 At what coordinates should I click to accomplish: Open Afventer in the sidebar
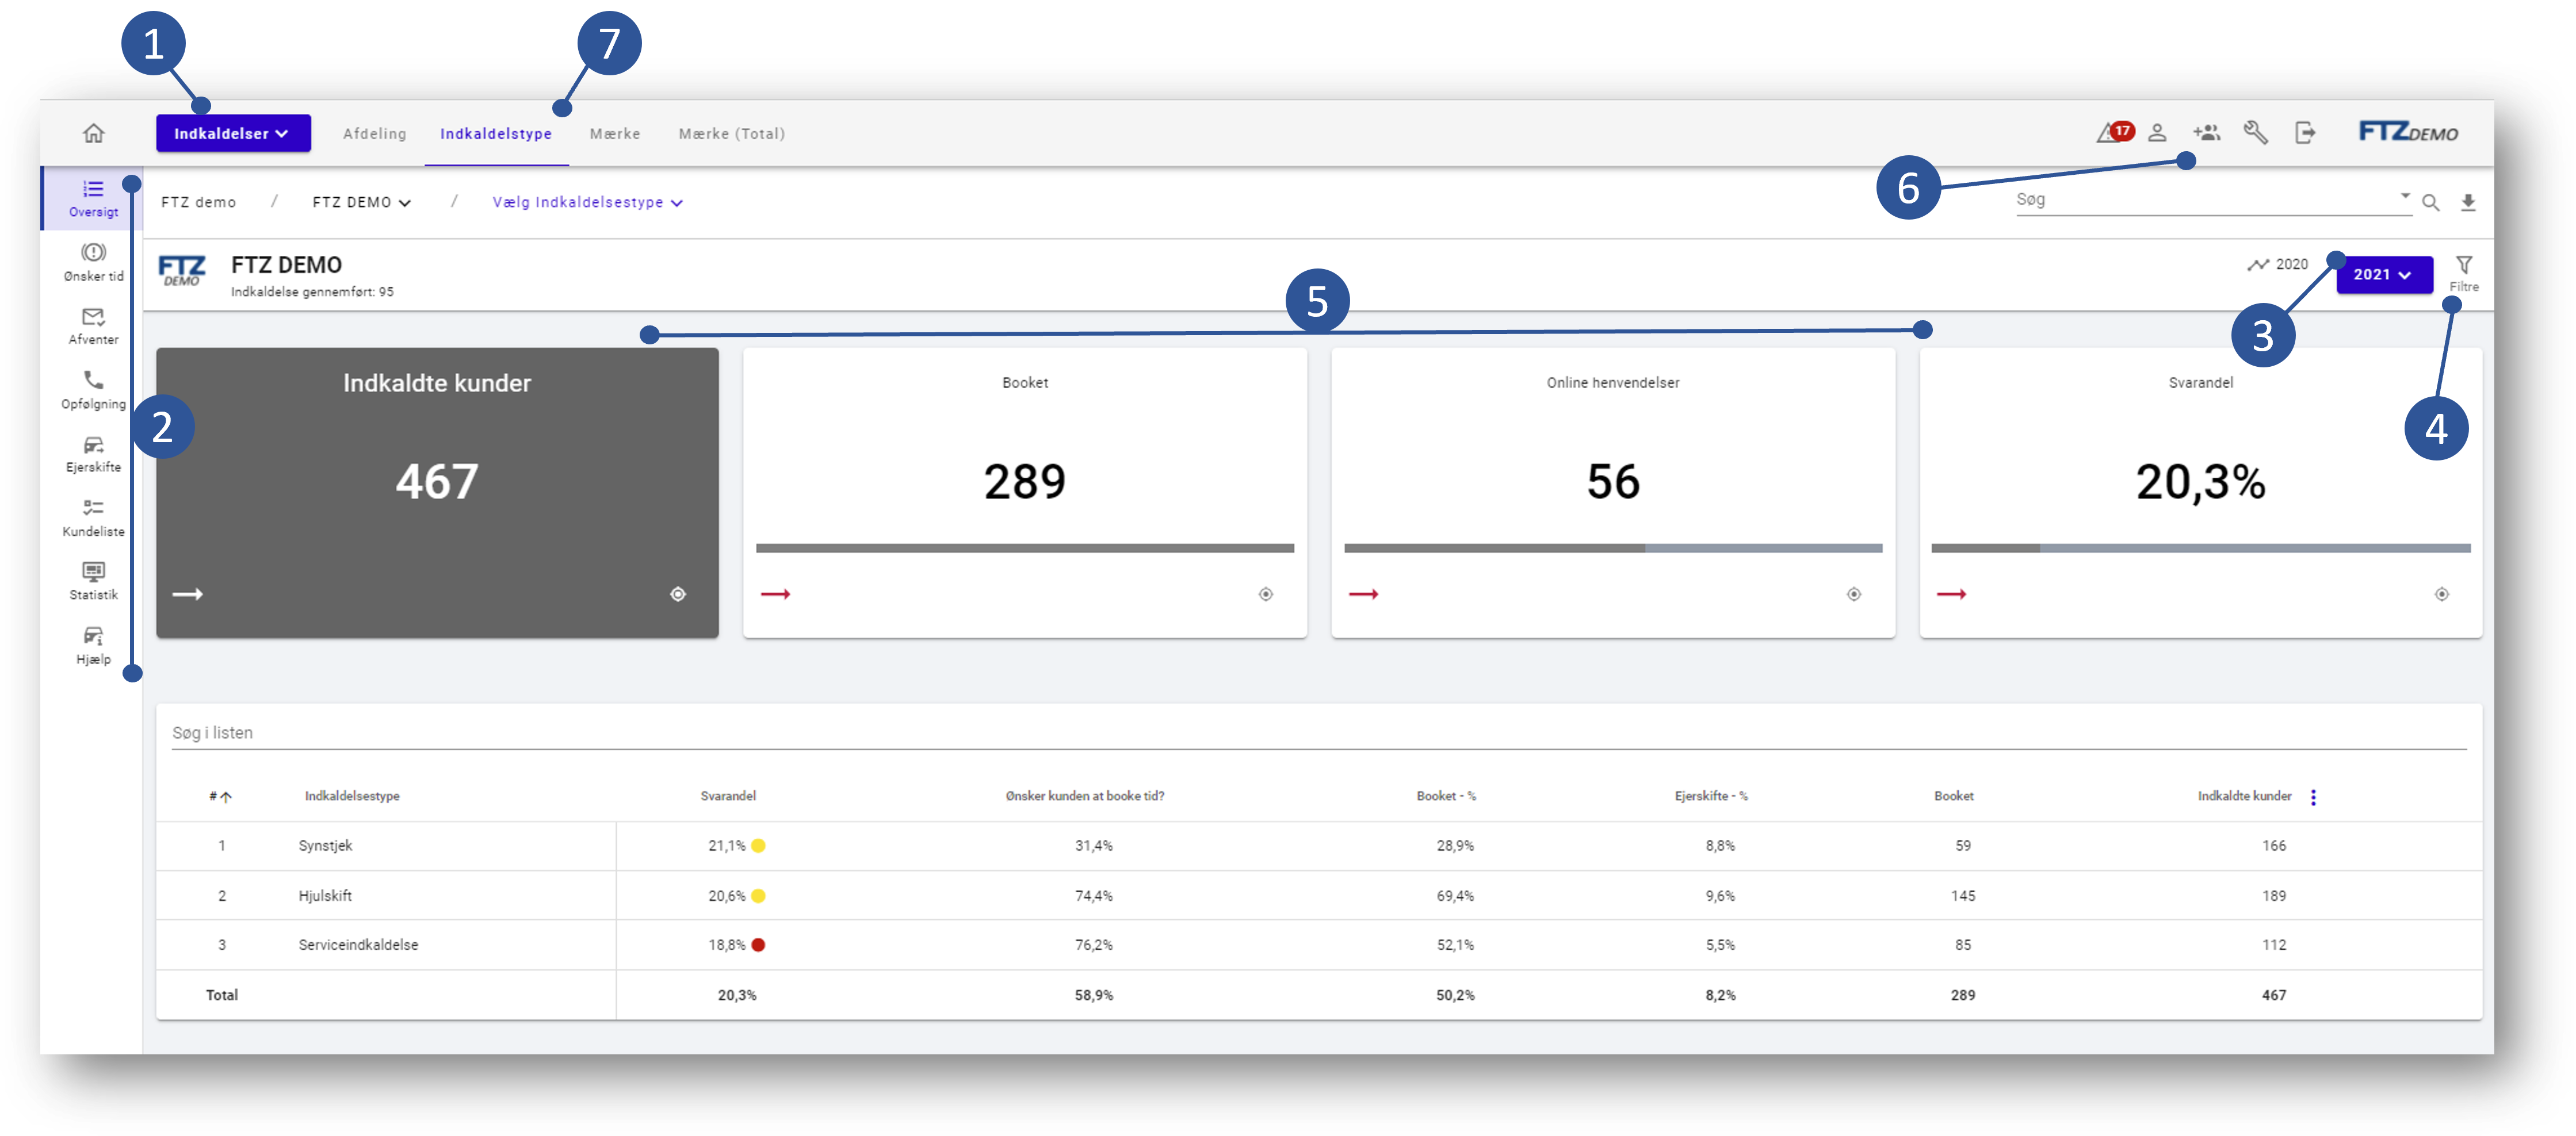click(x=93, y=326)
